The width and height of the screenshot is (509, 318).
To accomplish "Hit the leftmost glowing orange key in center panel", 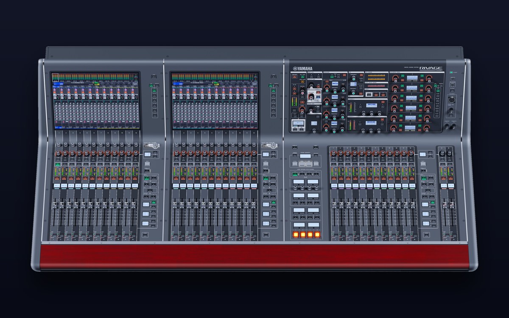I will 296,234.
